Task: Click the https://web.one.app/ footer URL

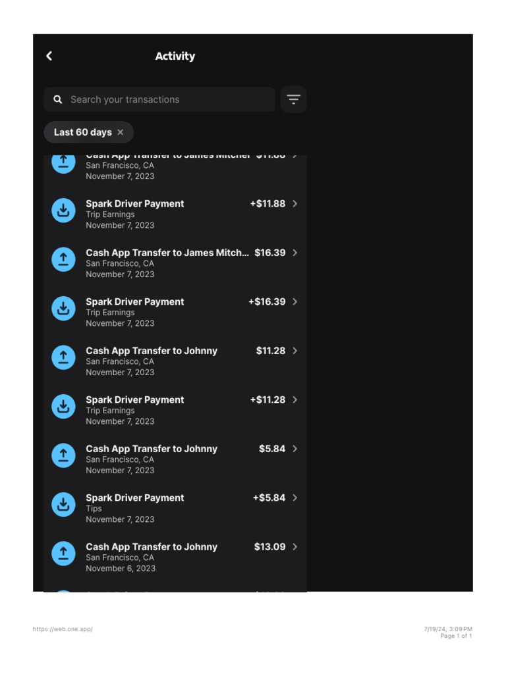Action: point(63,629)
